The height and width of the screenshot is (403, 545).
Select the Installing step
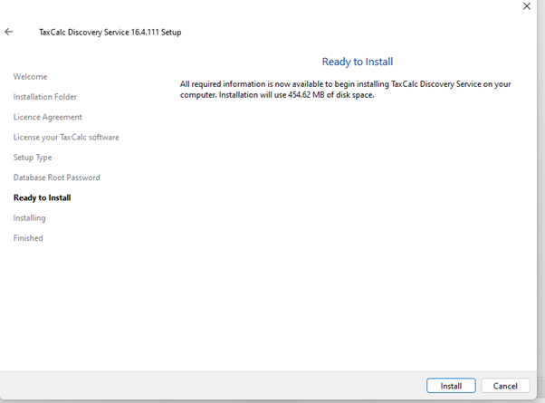[x=29, y=218]
